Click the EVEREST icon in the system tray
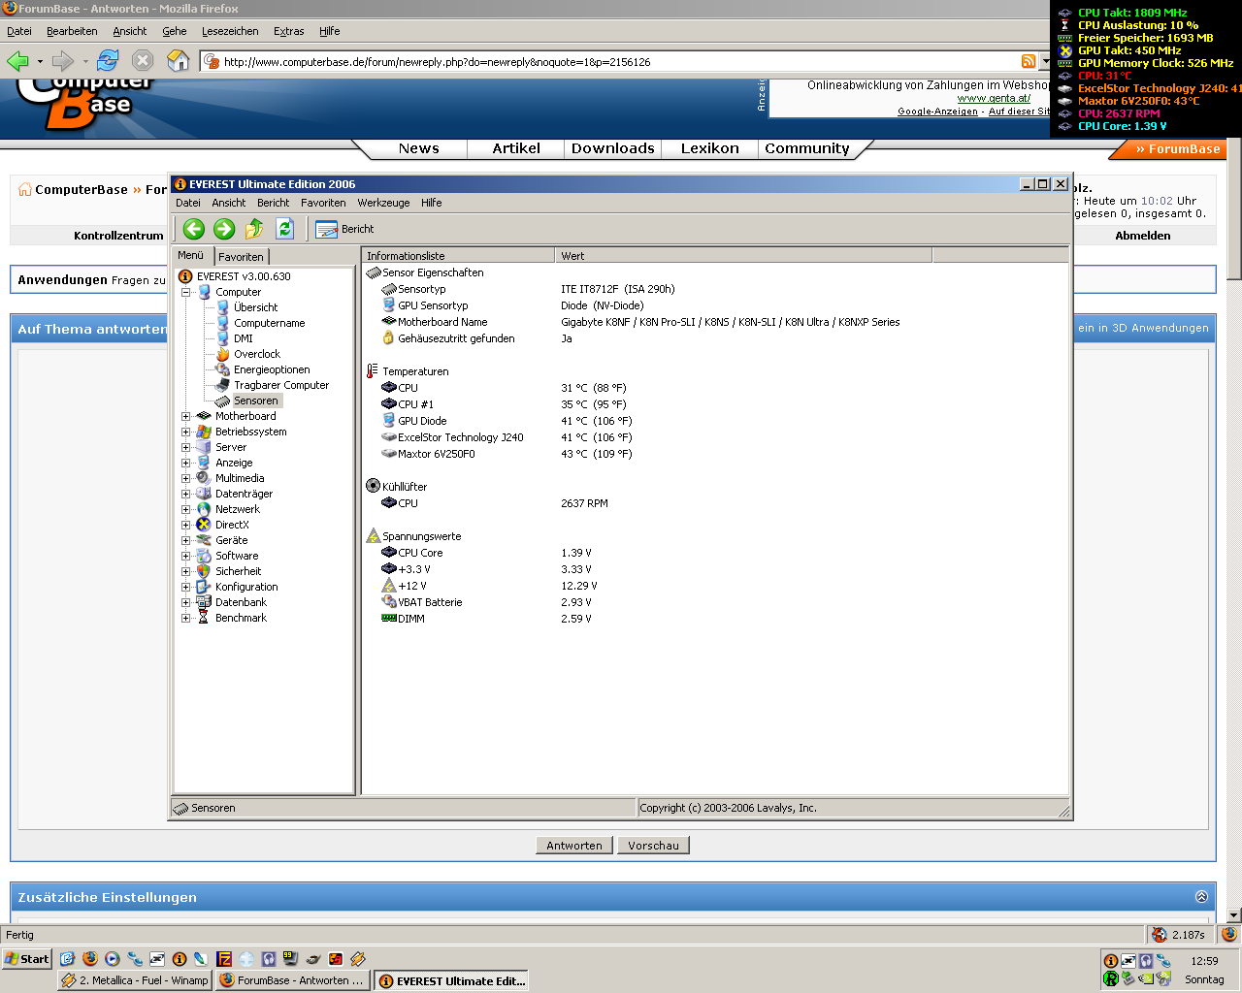This screenshot has height=993, width=1242. tap(1111, 961)
